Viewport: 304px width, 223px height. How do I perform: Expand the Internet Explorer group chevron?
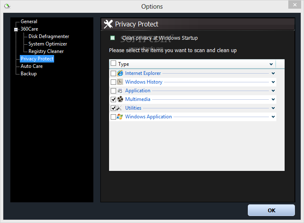273,73
